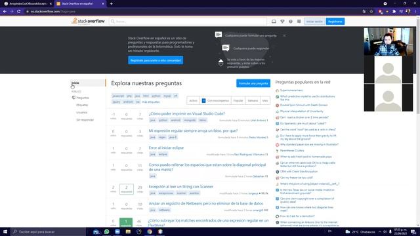Open Which predictive model to use question link

point(307,98)
